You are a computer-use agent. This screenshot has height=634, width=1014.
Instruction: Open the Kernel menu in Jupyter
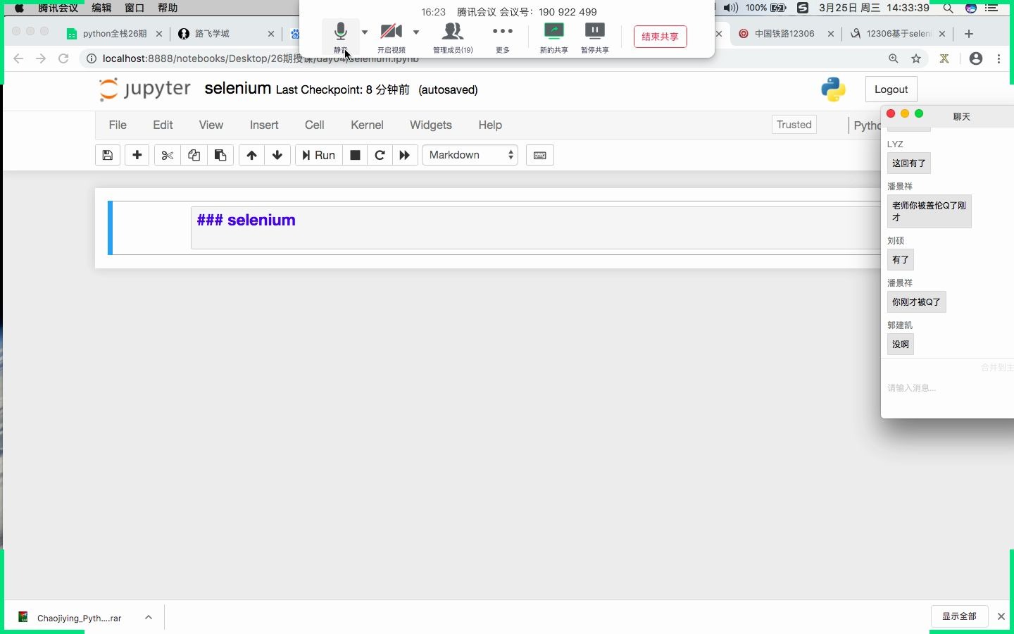pyautogui.click(x=367, y=125)
